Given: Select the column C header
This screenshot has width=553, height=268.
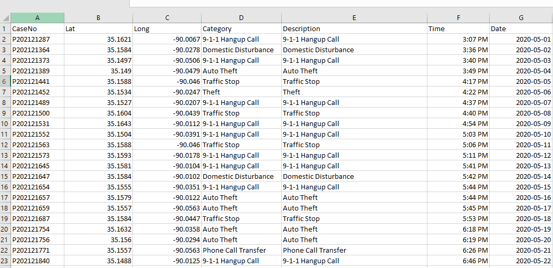Looking at the screenshot, I should (x=167, y=18).
